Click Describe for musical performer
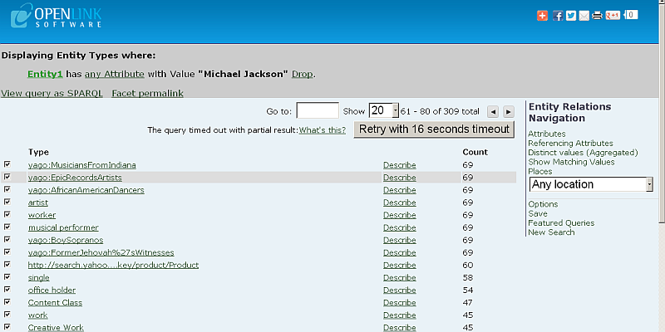 400,227
